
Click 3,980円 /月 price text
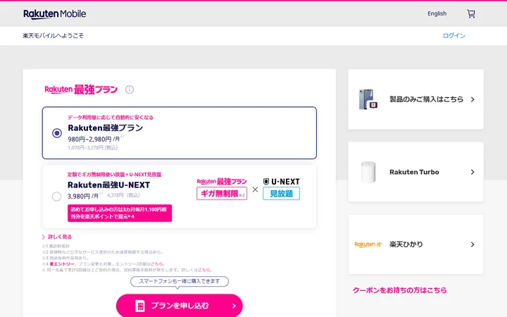click(x=83, y=196)
